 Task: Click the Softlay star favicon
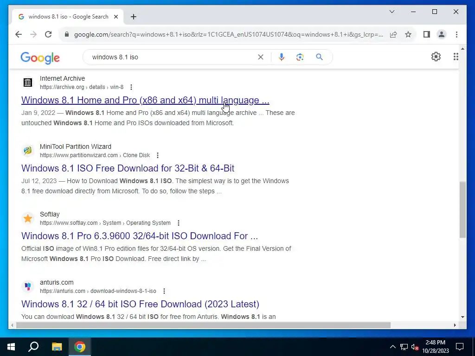[x=28, y=218]
